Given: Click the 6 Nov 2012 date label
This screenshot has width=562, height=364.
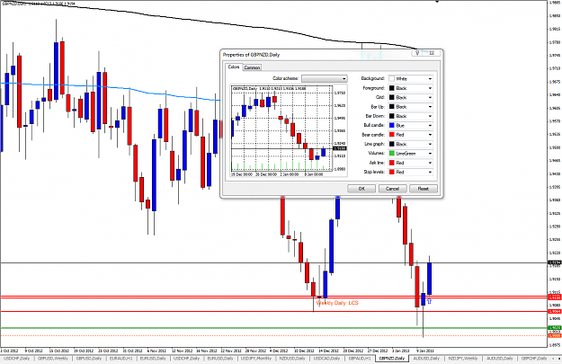Looking at the screenshot, I should click(x=156, y=351).
